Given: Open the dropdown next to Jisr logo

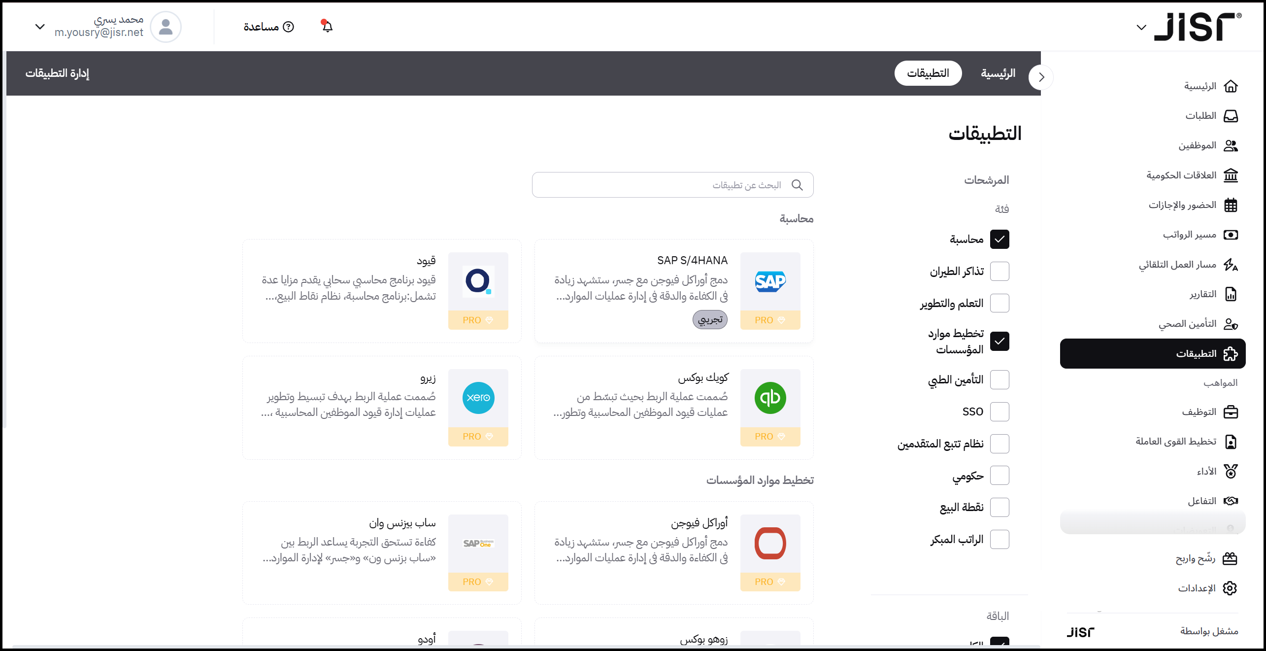Looking at the screenshot, I should pyautogui.click(x=1141, y=27).
